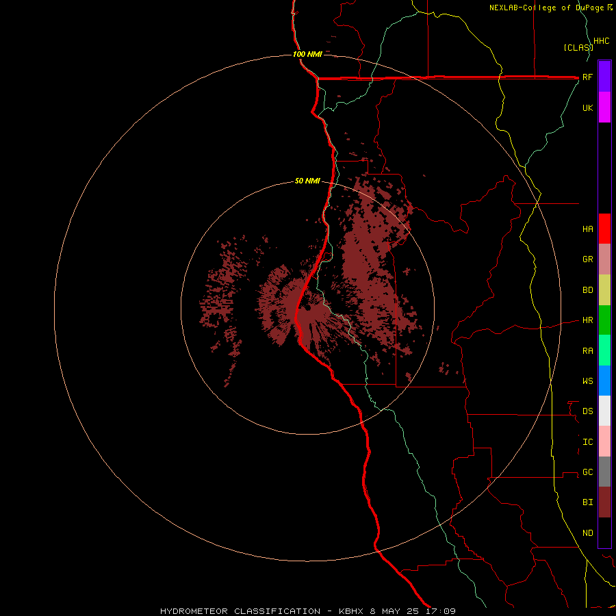Click the DS white legend swatch
The height and width of the screenshot is (616, 616).
pyautogui.click(x=604, y=411)
